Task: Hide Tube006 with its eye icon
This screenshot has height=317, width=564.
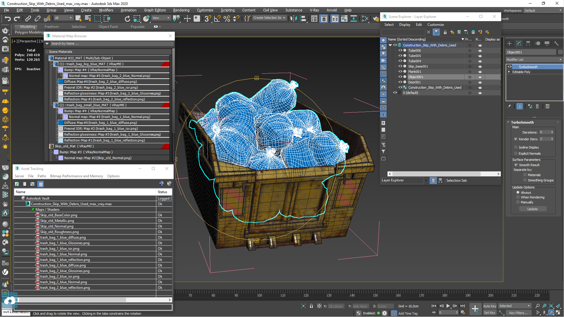Action: coord(400,50)
